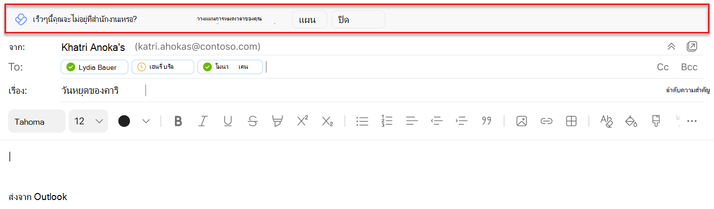Toggle strikethrough formatting
The image size is (714, 209).
click(x=253, y=121)
